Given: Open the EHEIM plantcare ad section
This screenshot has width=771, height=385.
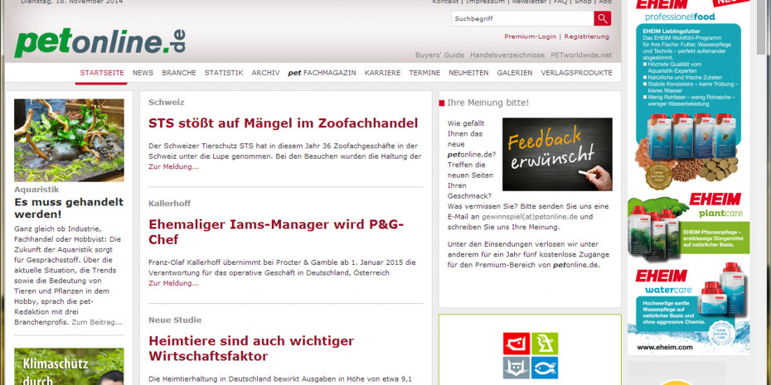Looking at the screenshot, I should [688, 226].
